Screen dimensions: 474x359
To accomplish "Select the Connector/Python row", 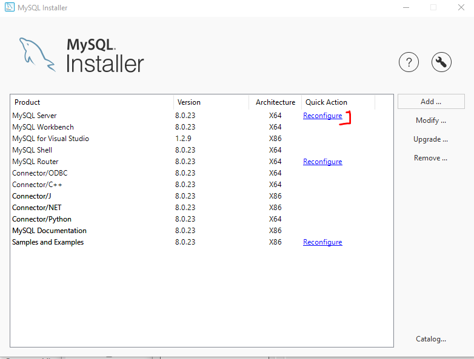I will point(42,219).
